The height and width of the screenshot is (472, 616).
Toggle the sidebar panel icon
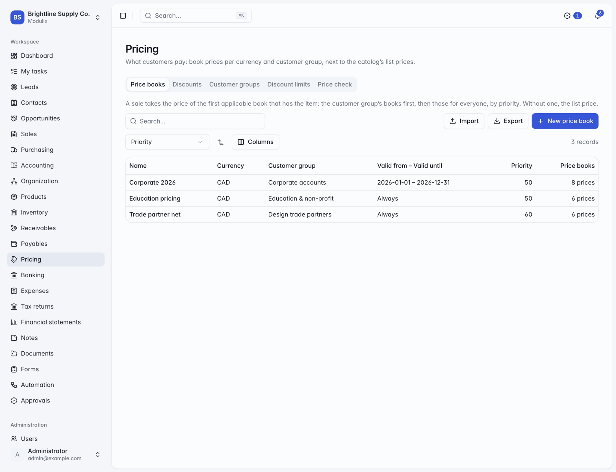tap(123, 16)
